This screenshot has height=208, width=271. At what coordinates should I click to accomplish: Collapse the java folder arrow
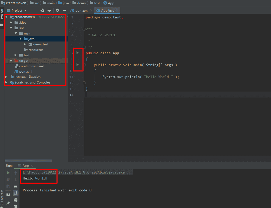(20, 39)
